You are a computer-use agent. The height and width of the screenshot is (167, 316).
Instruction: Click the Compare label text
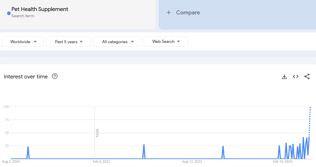[188, 12]
